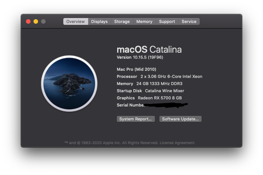Open the Storage tab
The width and height of the screenshot is (263, 175).
[x=122, y=21]
